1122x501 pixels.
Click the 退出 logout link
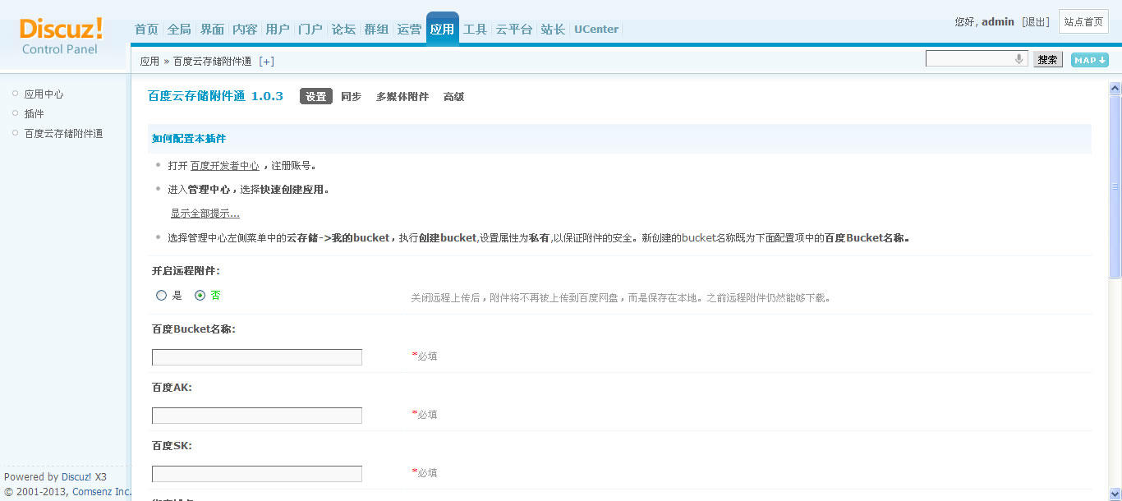click(1037, 22)
